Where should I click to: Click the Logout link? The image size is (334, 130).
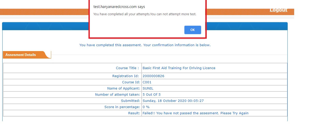278,10
